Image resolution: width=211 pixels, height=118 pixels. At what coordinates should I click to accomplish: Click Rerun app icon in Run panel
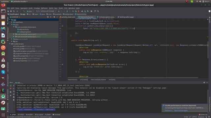[11, 86]
